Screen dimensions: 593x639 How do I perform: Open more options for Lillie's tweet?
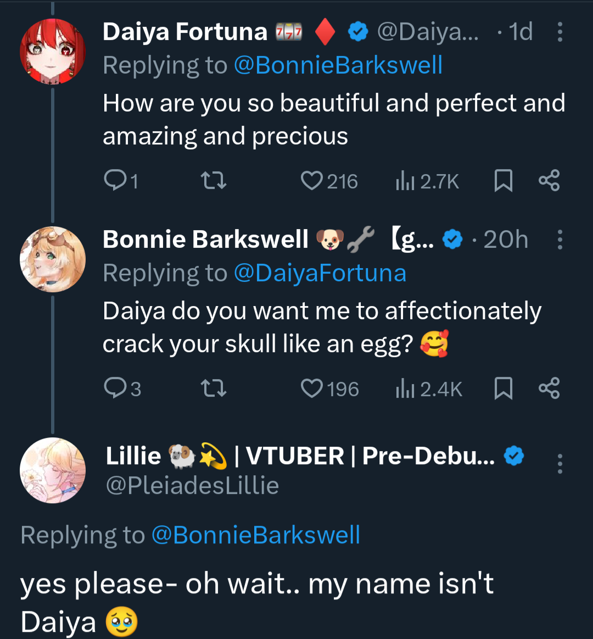point(560,464)
